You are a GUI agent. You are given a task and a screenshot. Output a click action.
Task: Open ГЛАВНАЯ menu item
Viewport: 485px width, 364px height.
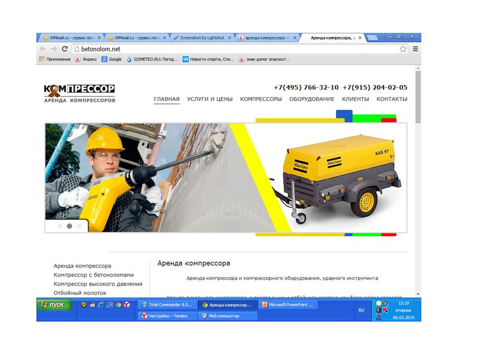(167, 99)
